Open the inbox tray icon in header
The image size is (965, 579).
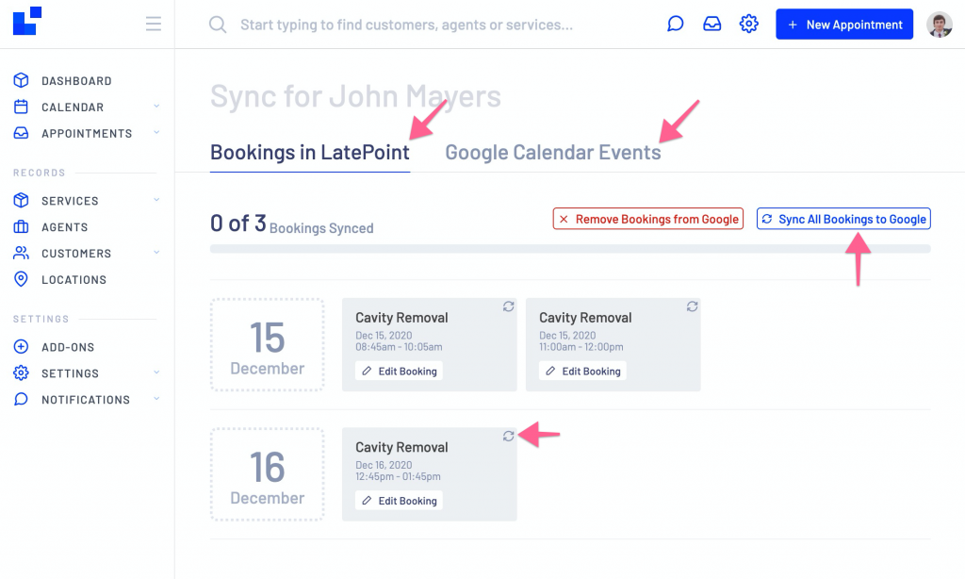pos(712,24)
